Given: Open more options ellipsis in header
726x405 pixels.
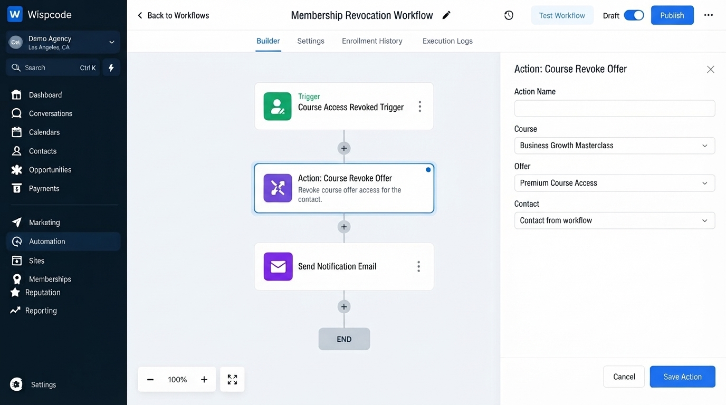Looking at the screenshot, I should tap(709, 15).
